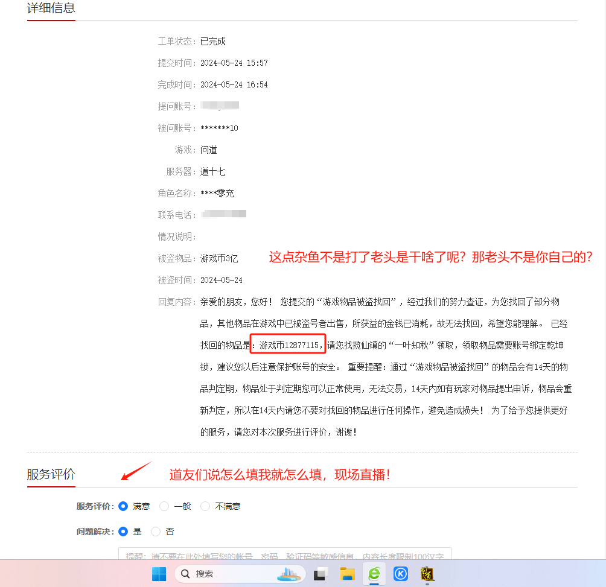Image resolution: width=606 pixels, height=587 pixels.
Task: Click the red-boxed 游戏币12877115 text
Action: tap(289, 345)
